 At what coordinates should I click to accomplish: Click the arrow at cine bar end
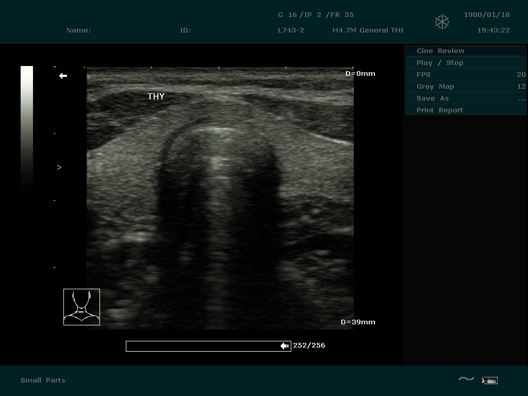pos(285,346)
